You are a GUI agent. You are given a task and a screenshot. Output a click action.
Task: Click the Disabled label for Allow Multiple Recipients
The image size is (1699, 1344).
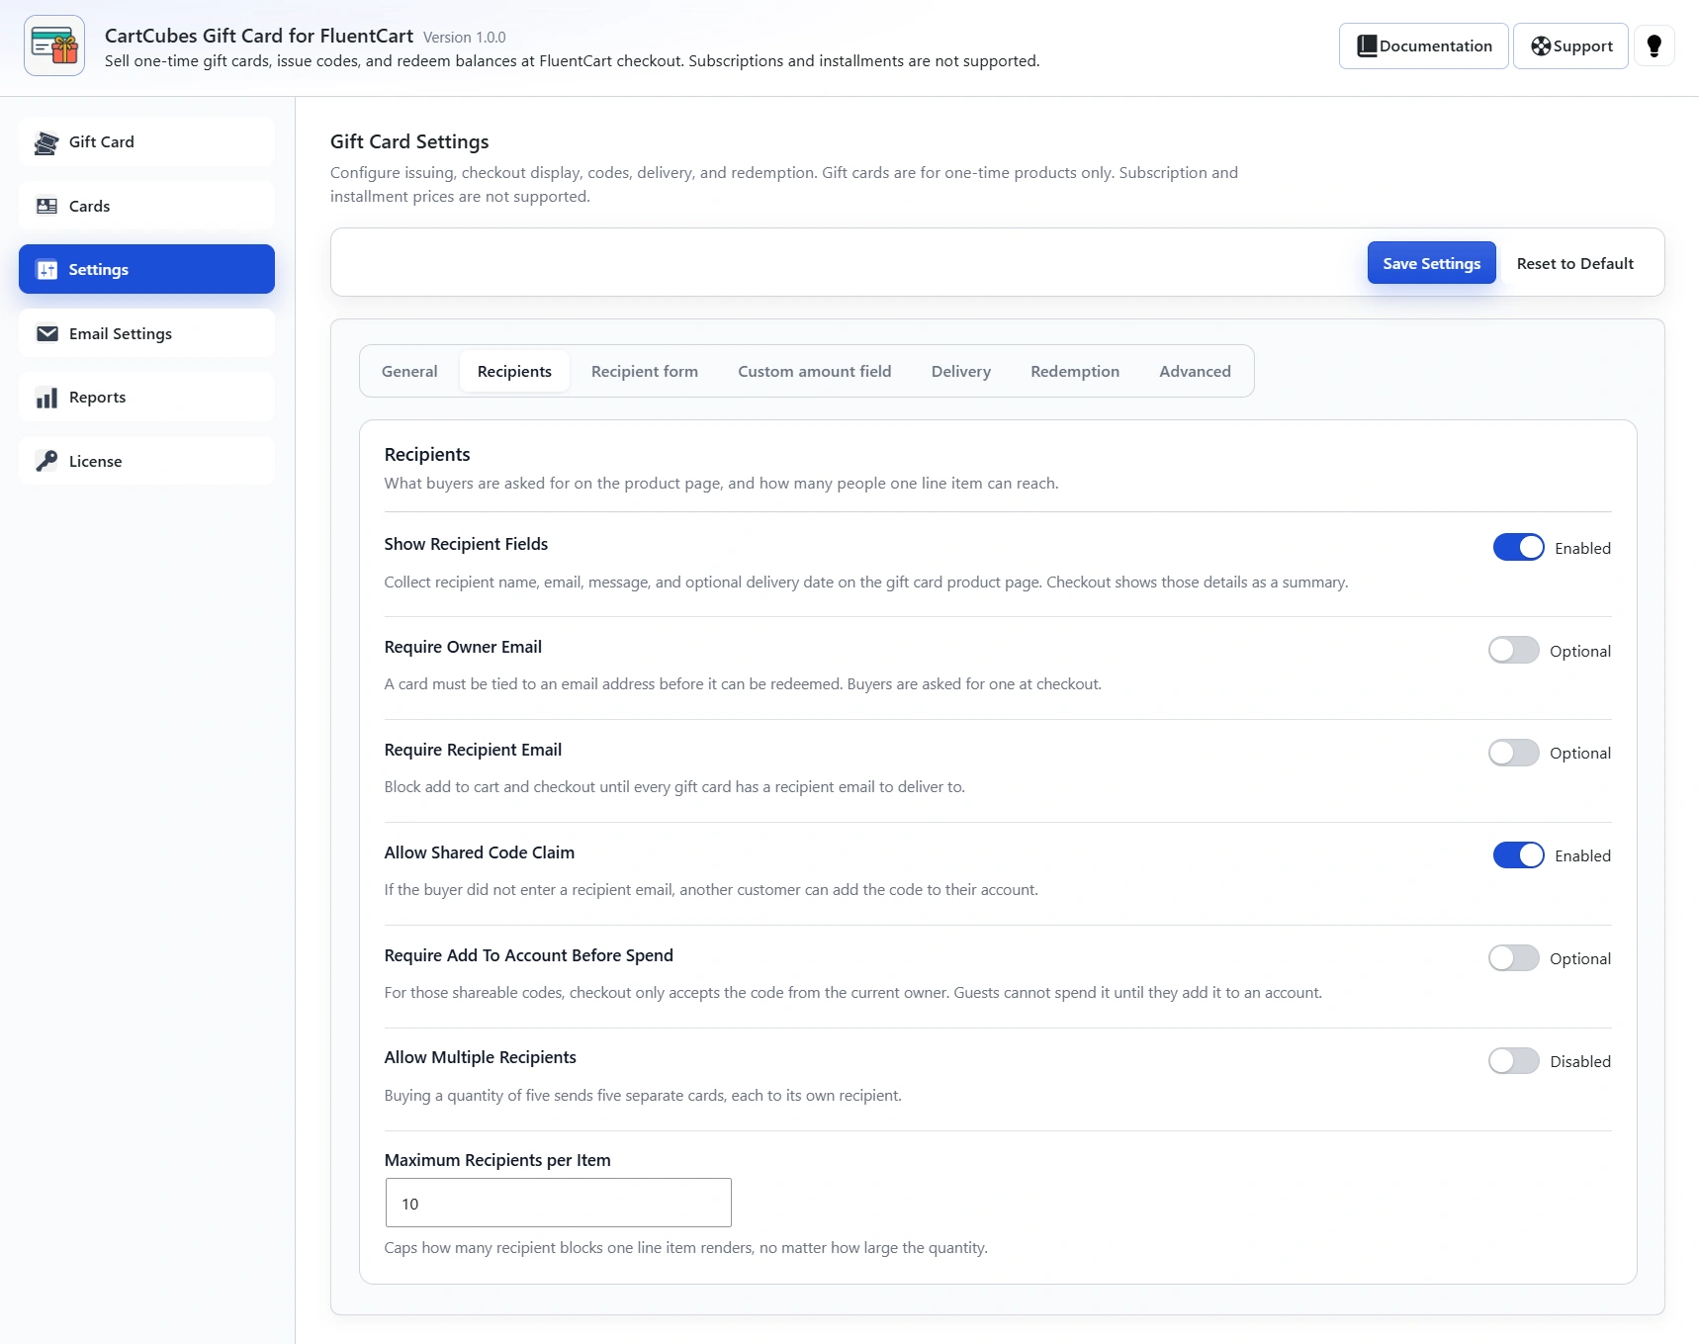tap(1580, 1061)
